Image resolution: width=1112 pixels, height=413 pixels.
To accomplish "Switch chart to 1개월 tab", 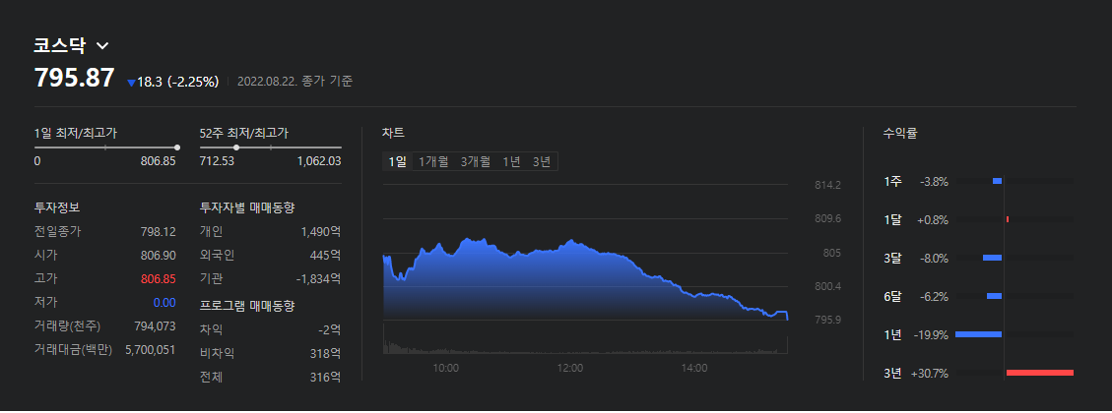I will click(433, 161).
